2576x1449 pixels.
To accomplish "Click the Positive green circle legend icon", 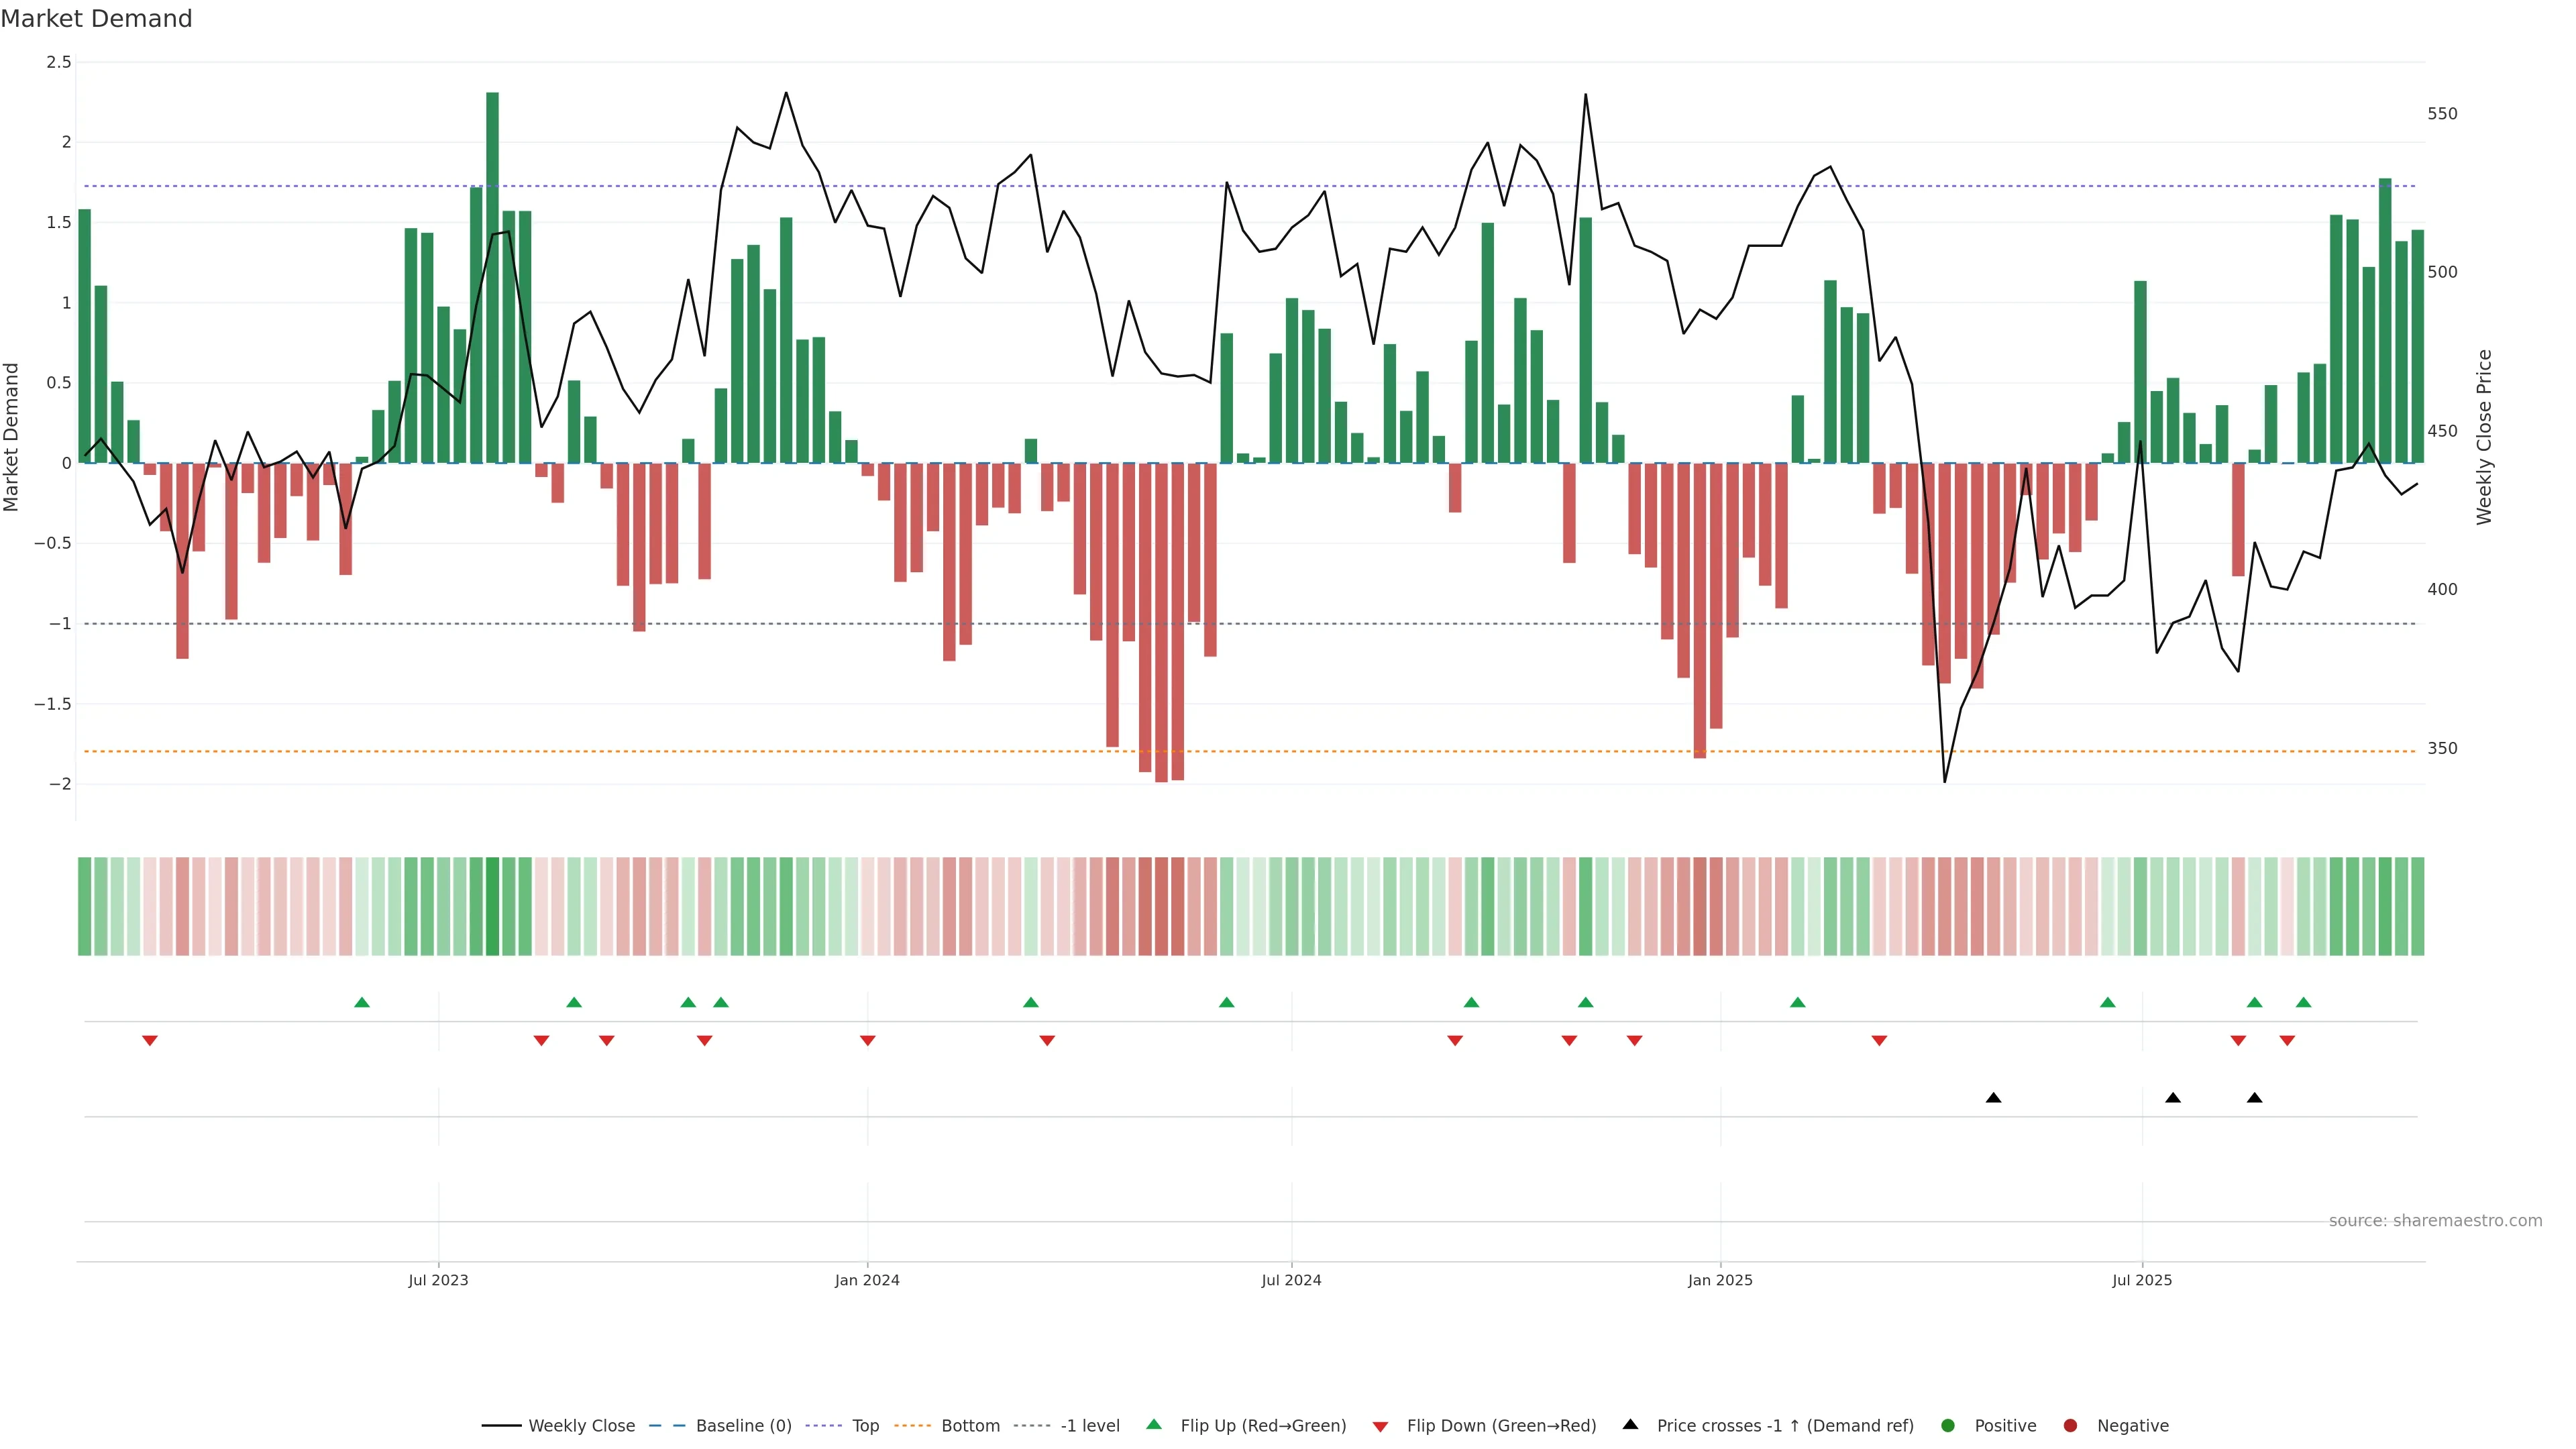I will coord(1947,1425).
